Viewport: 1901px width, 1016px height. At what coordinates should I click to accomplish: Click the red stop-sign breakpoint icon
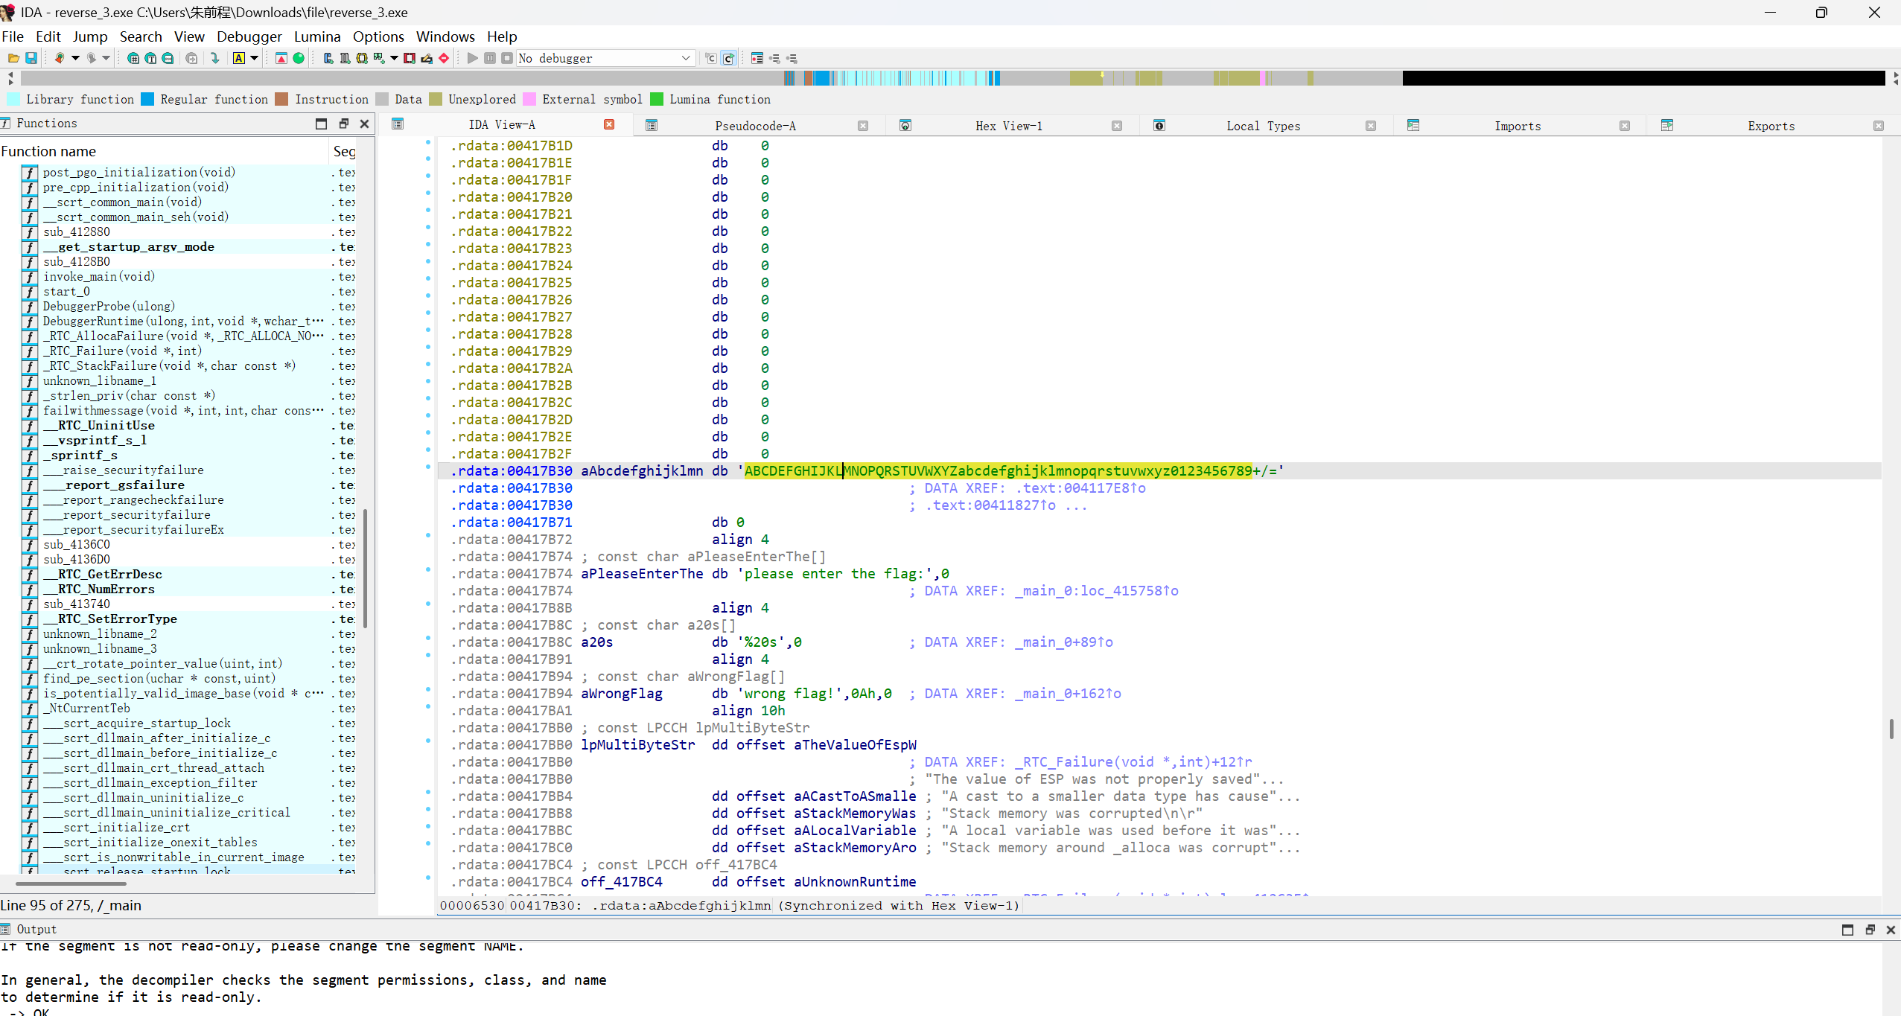click(x=444, y=58)
